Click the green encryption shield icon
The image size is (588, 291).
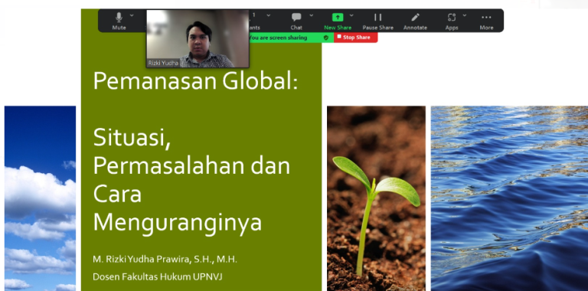tap(326, 38)
